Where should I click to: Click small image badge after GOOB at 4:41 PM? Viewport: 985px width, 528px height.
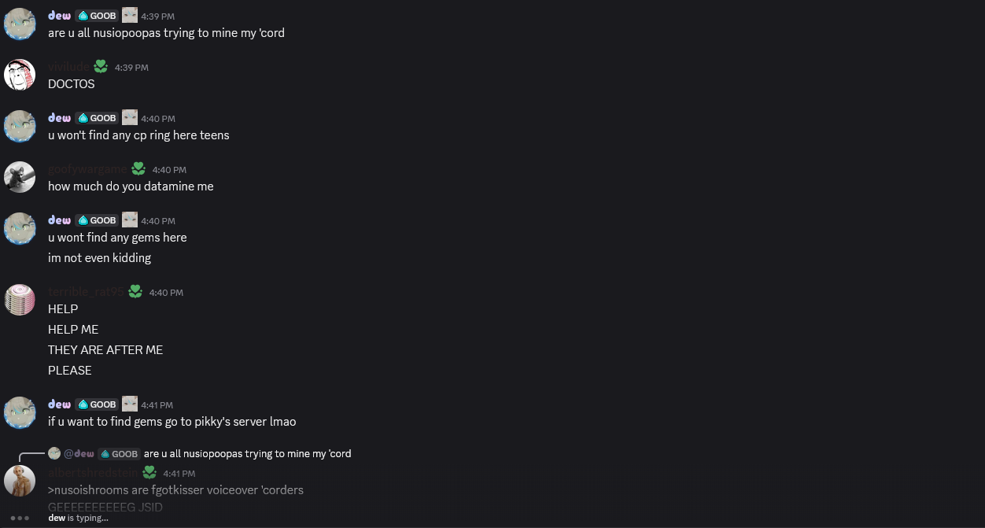click(130, 404)
